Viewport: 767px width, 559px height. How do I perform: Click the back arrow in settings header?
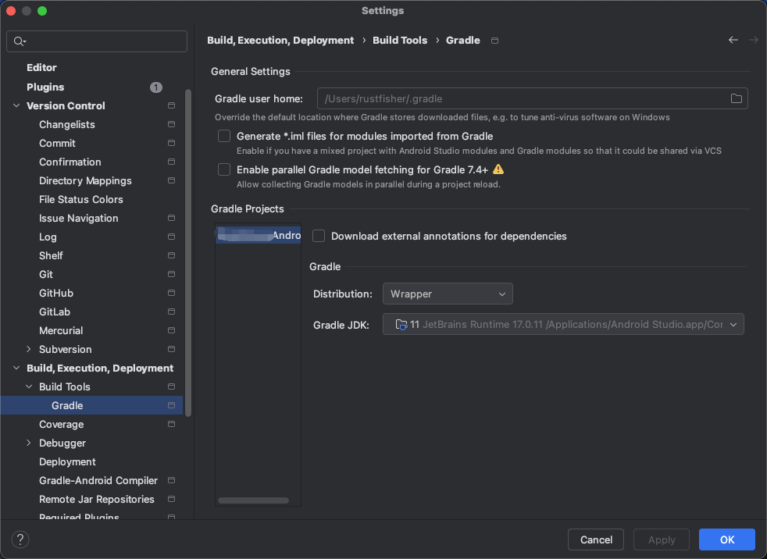point(733,40)
